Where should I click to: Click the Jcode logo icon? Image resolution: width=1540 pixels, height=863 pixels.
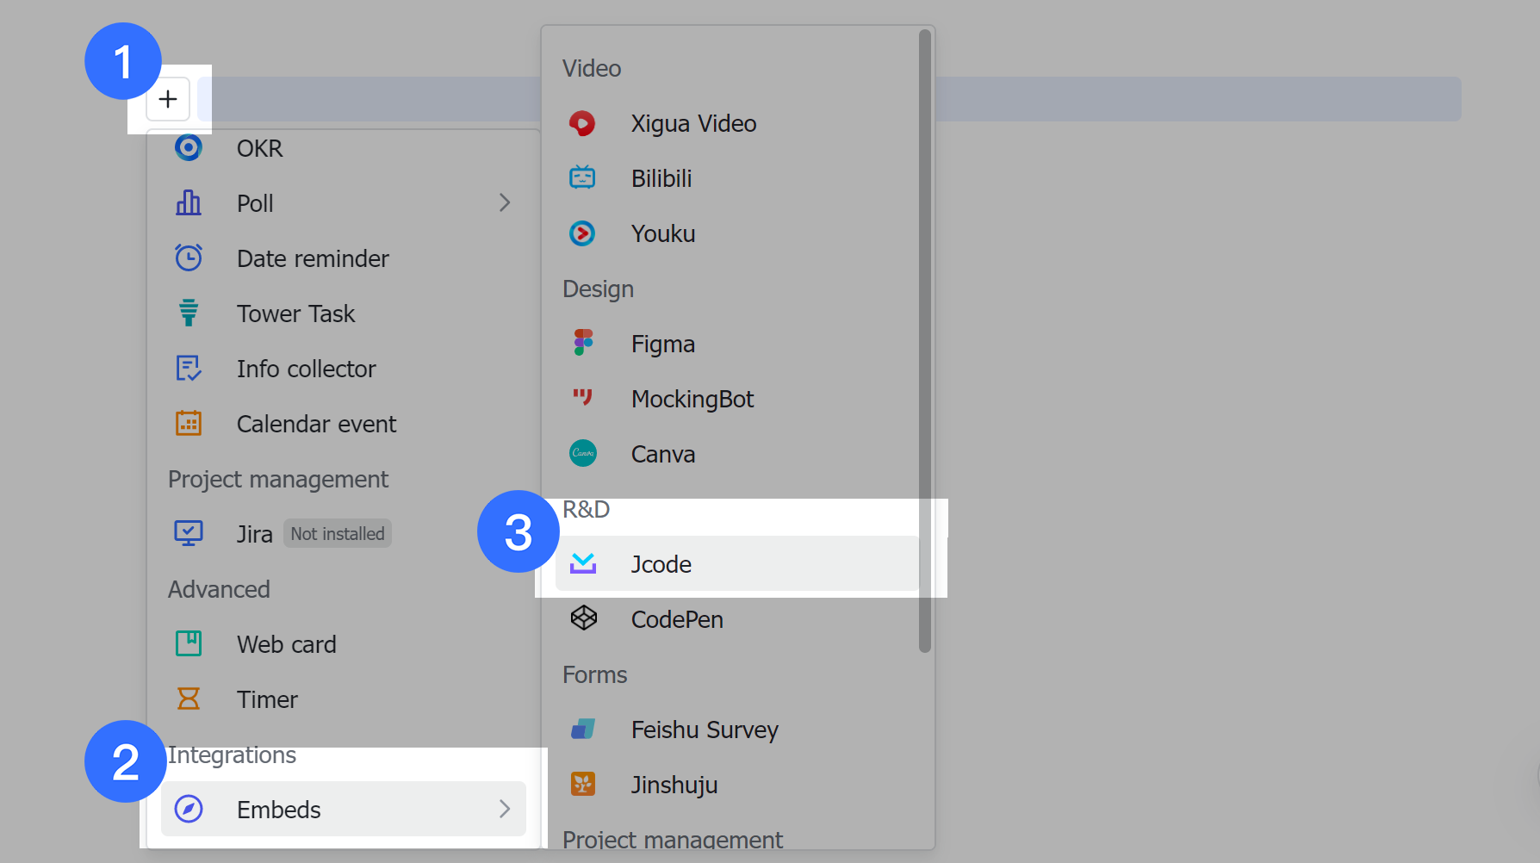click(x=583, y=563)
